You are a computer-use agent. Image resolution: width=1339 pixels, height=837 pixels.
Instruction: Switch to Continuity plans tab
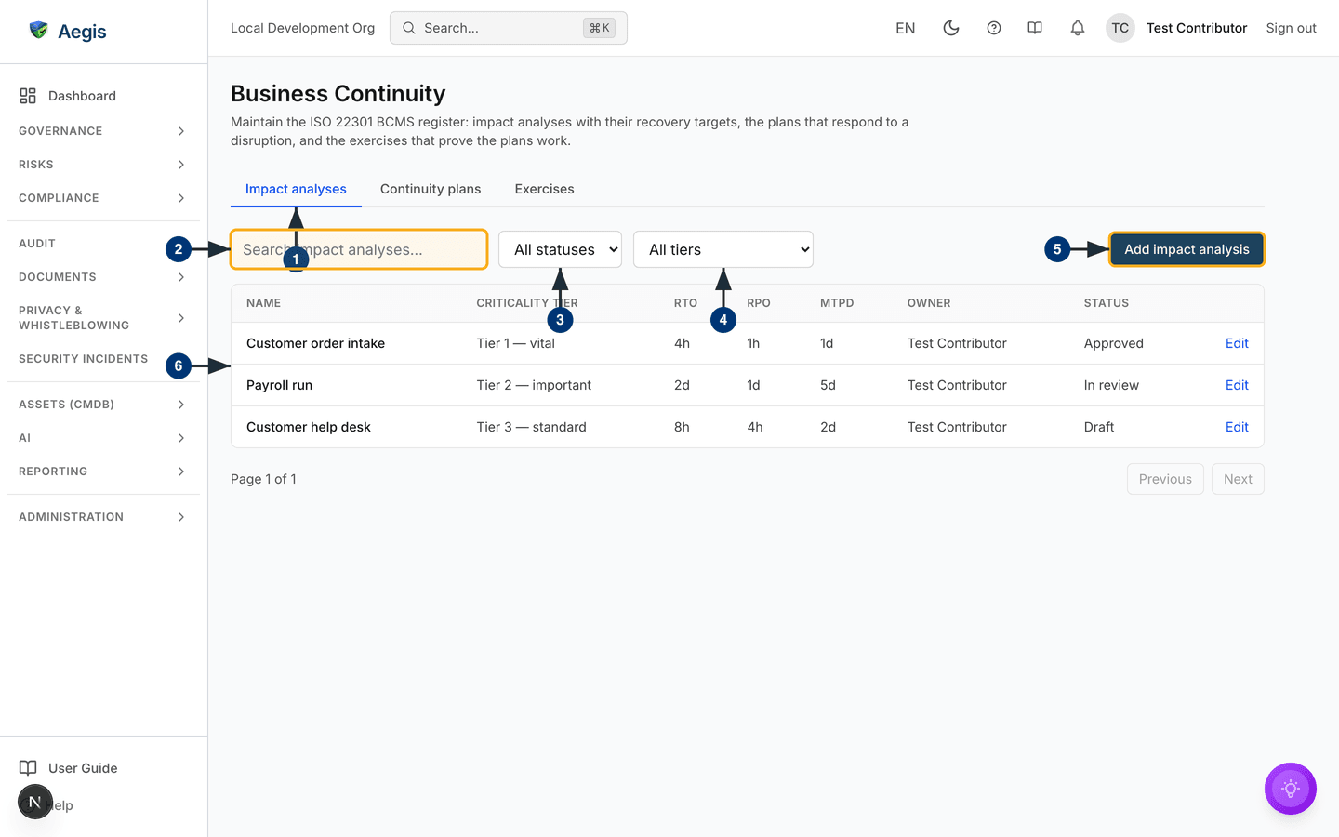point(431,189)
